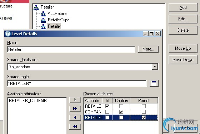200x134 pixels.
Task: Click the Move Up button
Action: [x=183, y=48]
